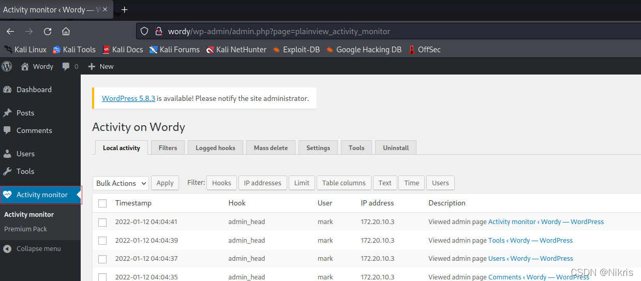Click the browser URL address field
Image resolution: width=641 pixels, height=281 pixels.
[388, 31]
